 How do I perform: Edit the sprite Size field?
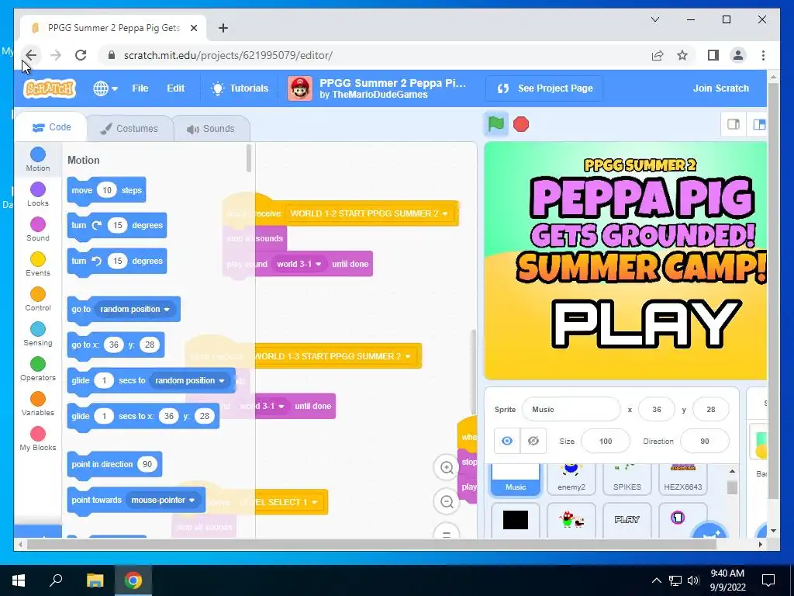pyautogui.click(x=606, y=441)
